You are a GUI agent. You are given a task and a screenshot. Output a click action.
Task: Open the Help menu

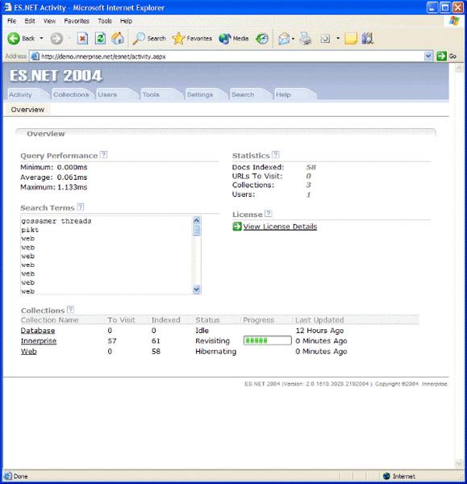tap(126, 21)
